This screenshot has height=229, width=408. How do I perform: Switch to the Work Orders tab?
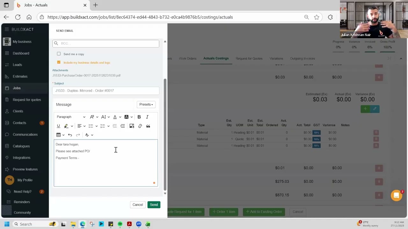coord(187,59)
